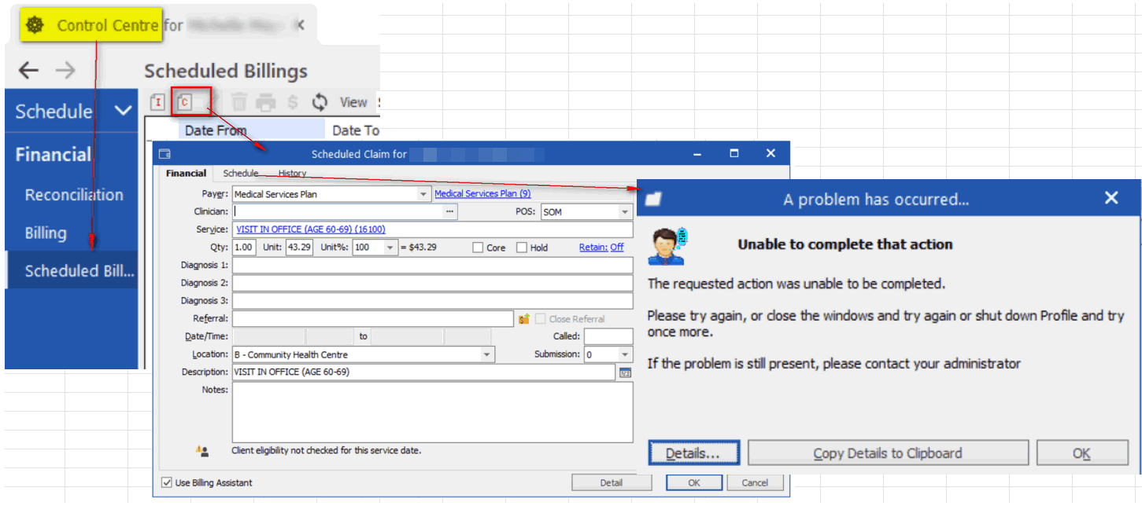Click into the Diagnosis 2 field
The width and height of the screenshot is (1142, 506).
point(432,283)
